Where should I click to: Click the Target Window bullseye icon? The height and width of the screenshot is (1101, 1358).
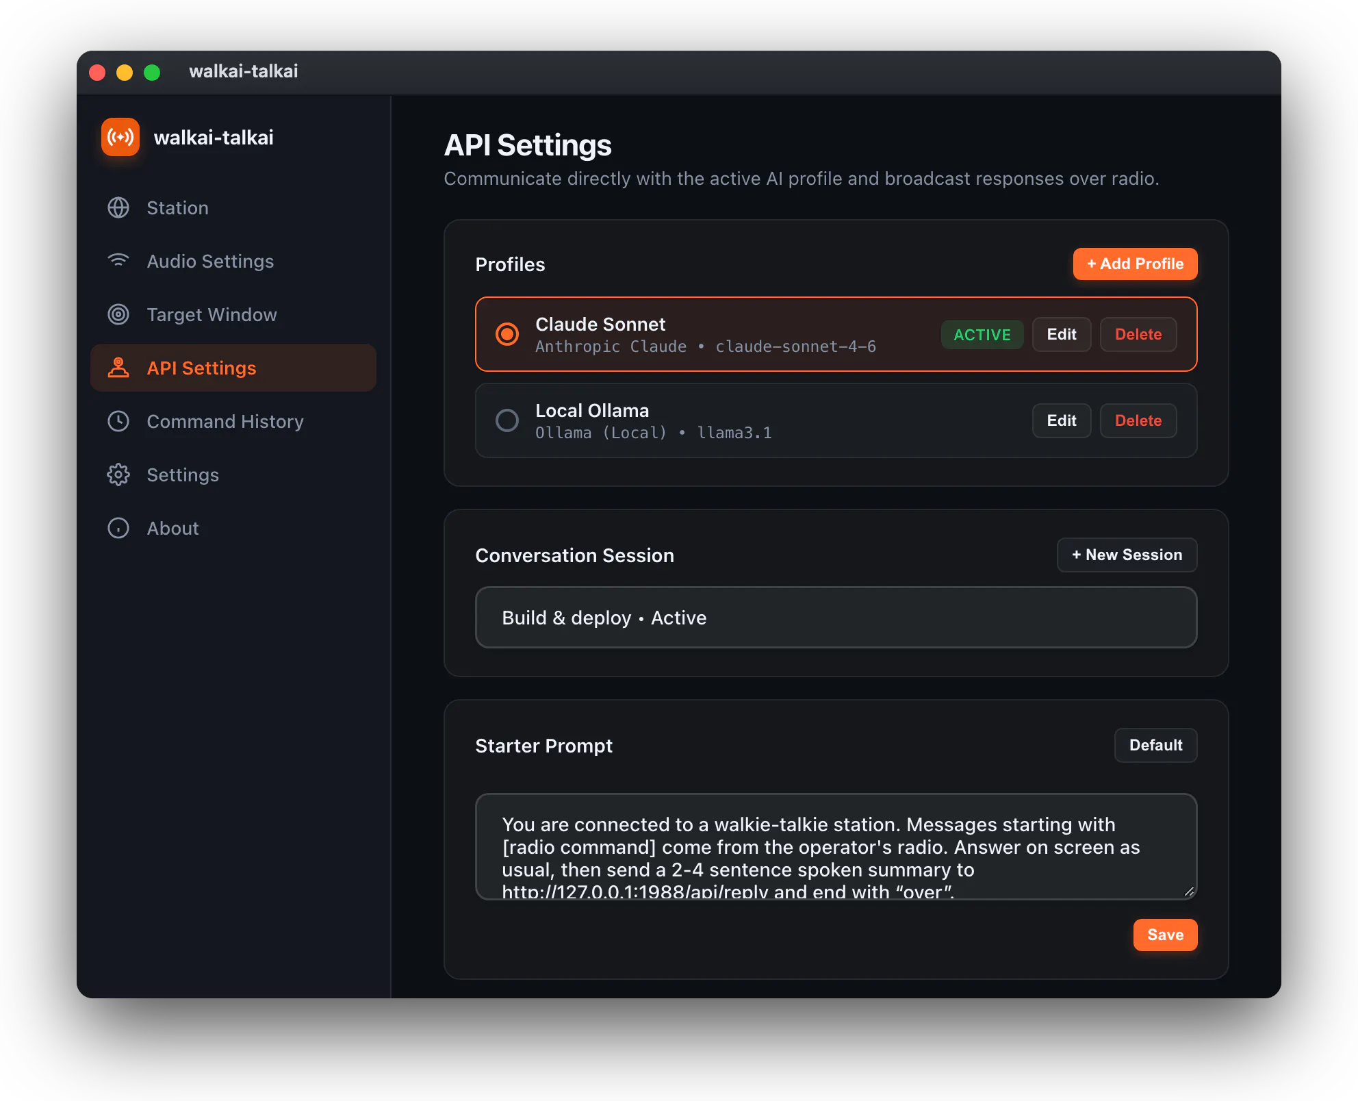coord(118,314)
